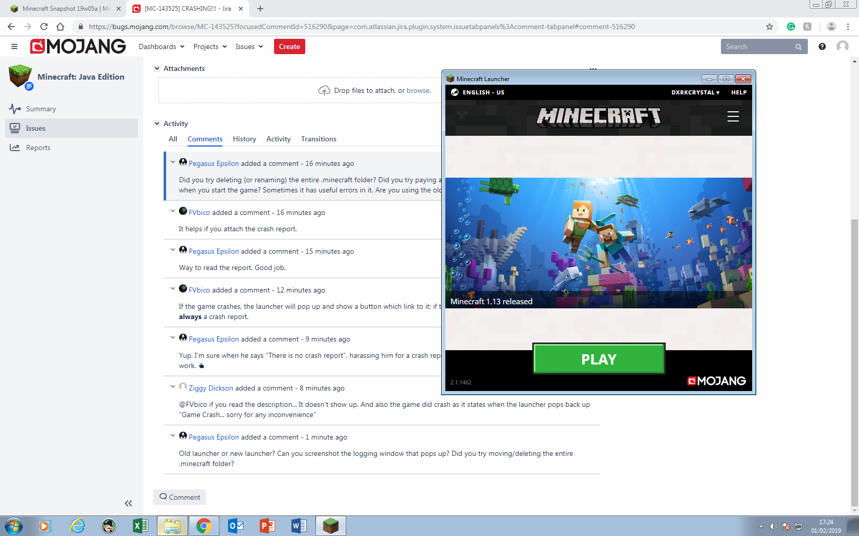Close the MC-143525 Jira tab

tap(241, 9)
